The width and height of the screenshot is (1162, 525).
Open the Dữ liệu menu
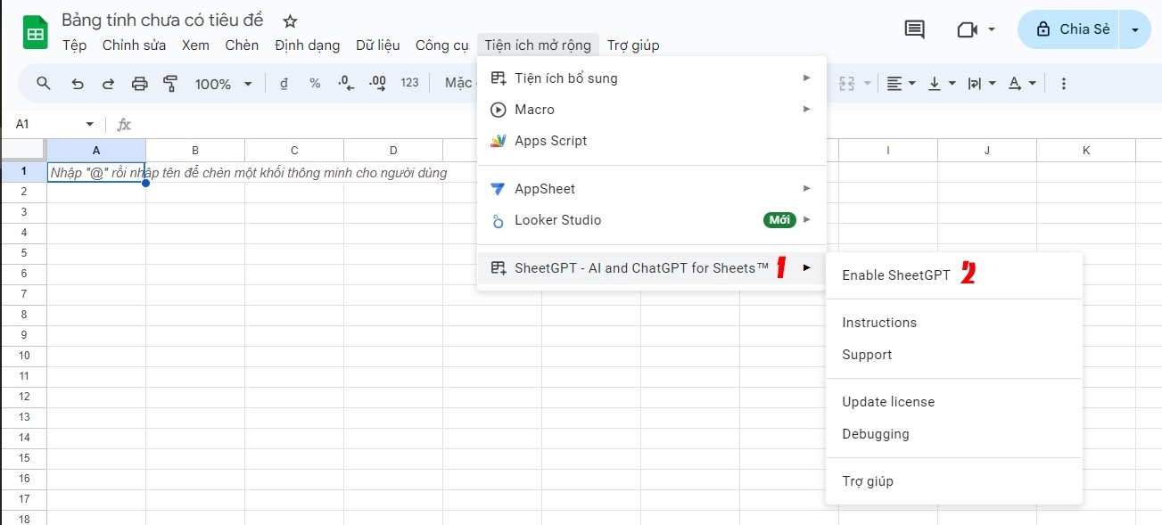tap(378, 45)
